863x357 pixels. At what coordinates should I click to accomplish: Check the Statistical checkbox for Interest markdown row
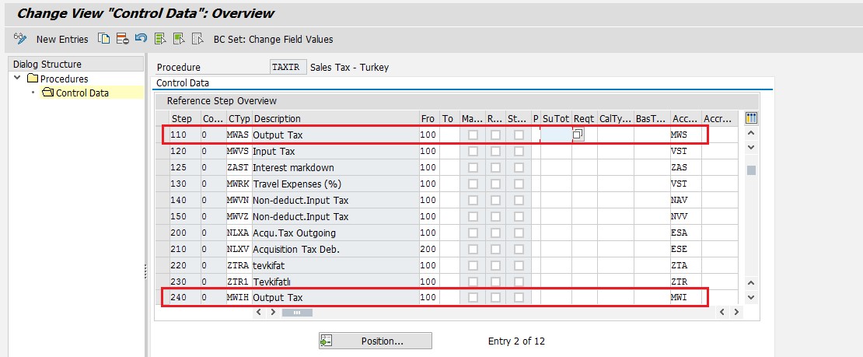pos(518,168)
